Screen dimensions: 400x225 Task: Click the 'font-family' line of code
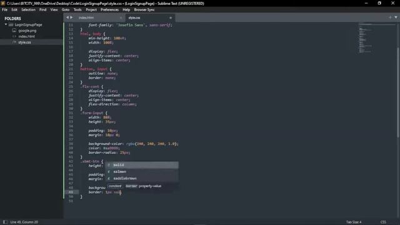tap(131, 25)
